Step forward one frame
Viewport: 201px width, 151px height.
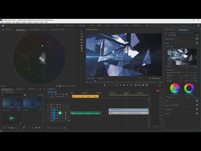[127, 85]
